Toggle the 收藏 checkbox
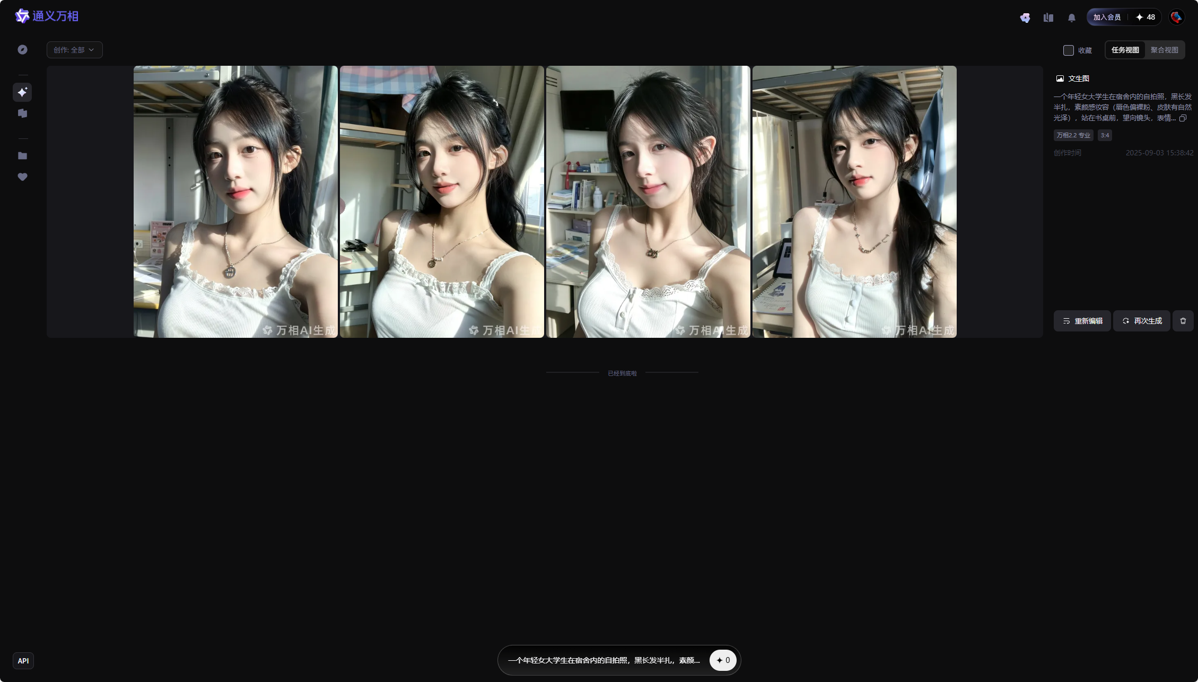 tap(1068, 50)
